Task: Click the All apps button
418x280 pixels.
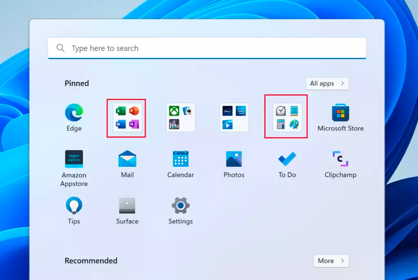Action: point(327,83)
